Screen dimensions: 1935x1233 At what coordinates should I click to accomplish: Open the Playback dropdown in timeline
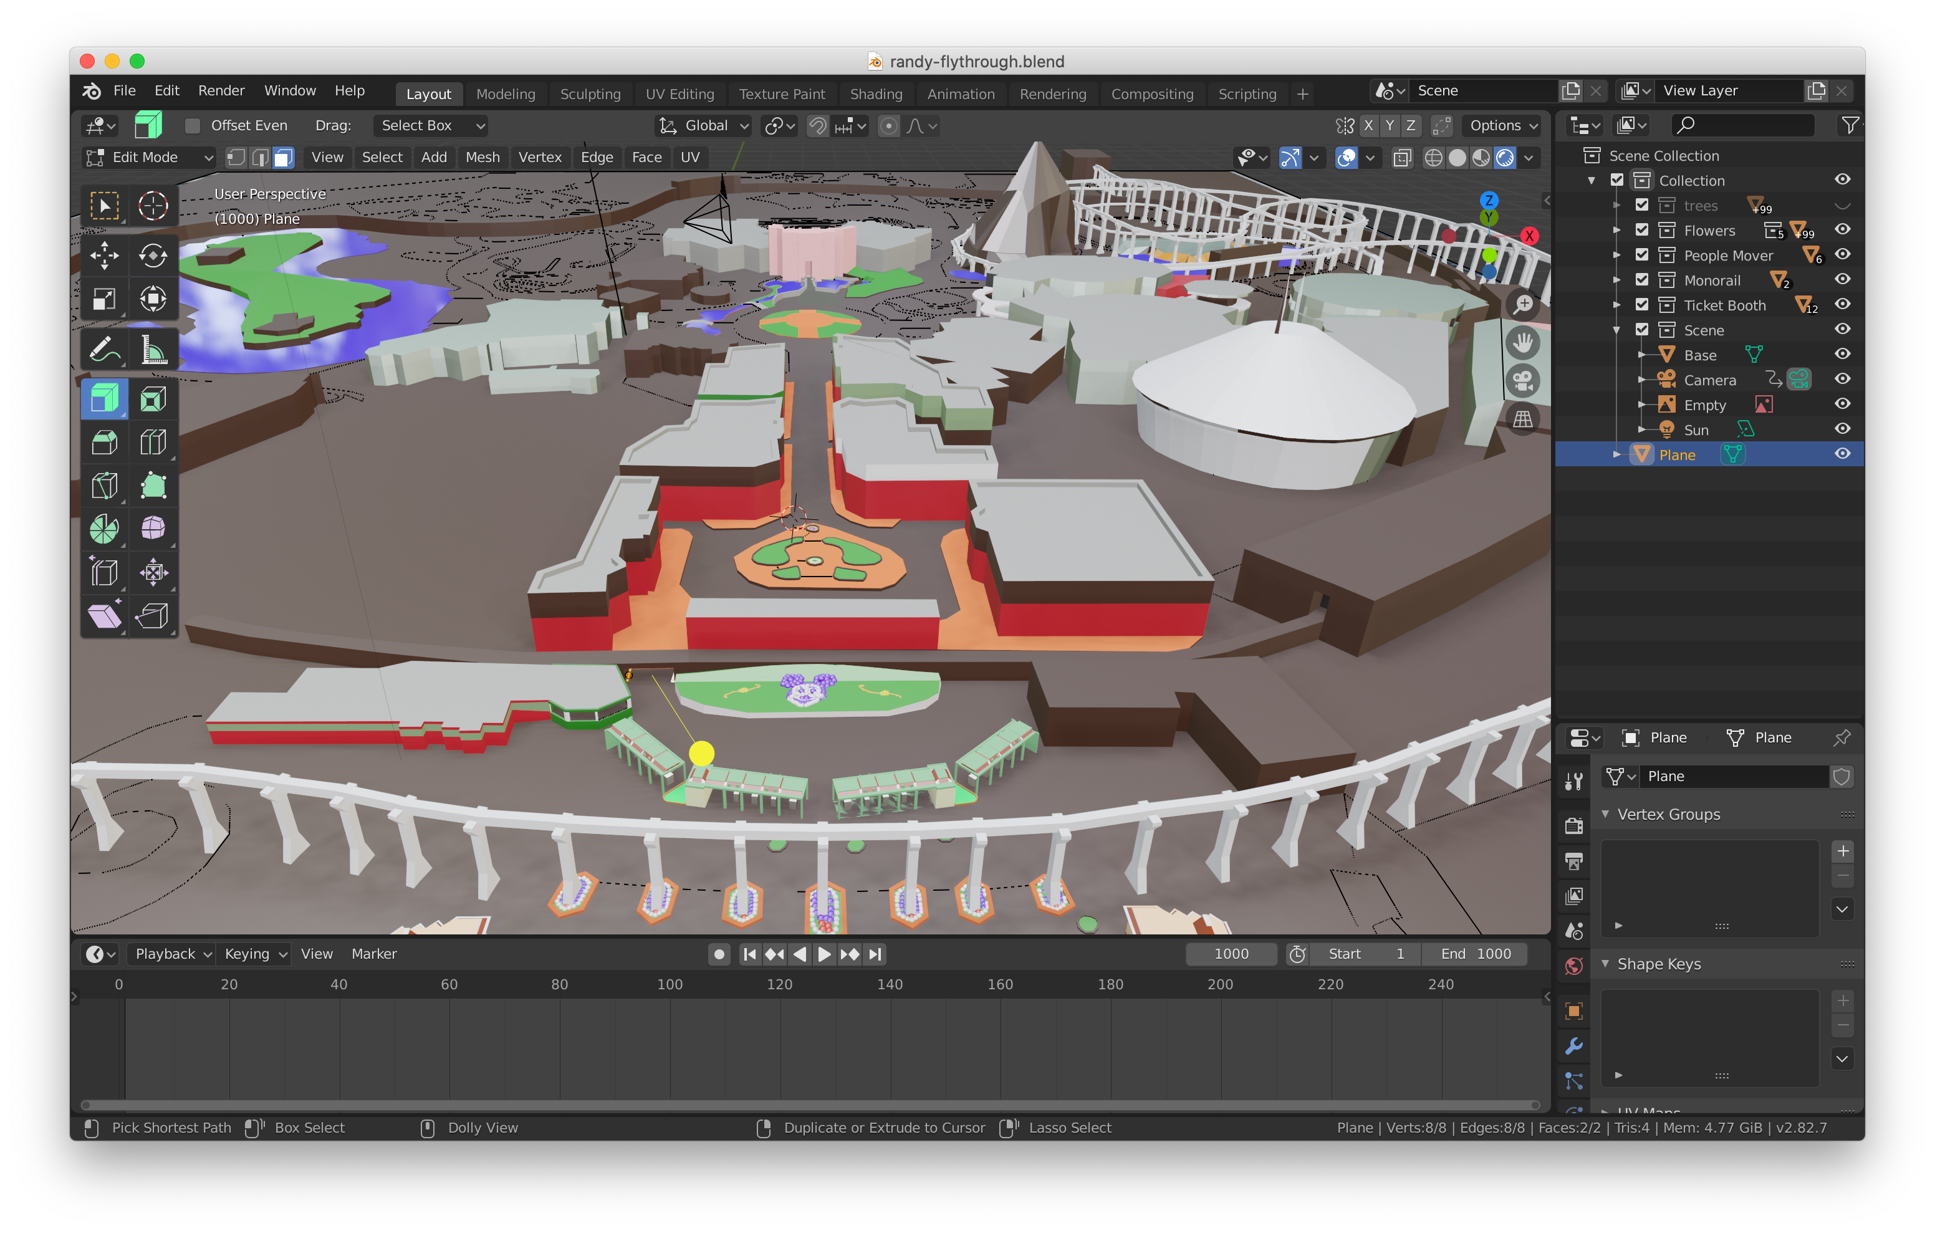pyautogui.click(x=173, y=954)
